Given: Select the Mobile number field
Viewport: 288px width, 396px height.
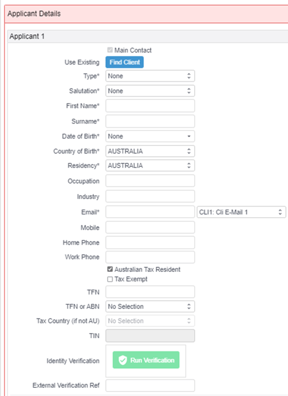Looking at the screenshot, I should [x=150, y=227].
